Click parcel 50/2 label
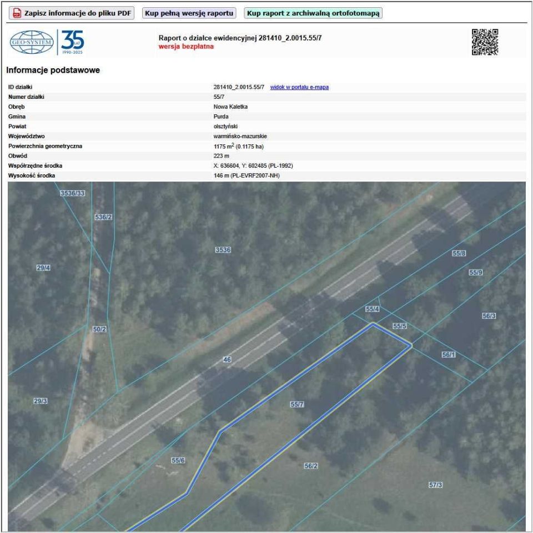The height and width of the screenshot is (533, 533). pyautogui.click(x=99, y=329)
